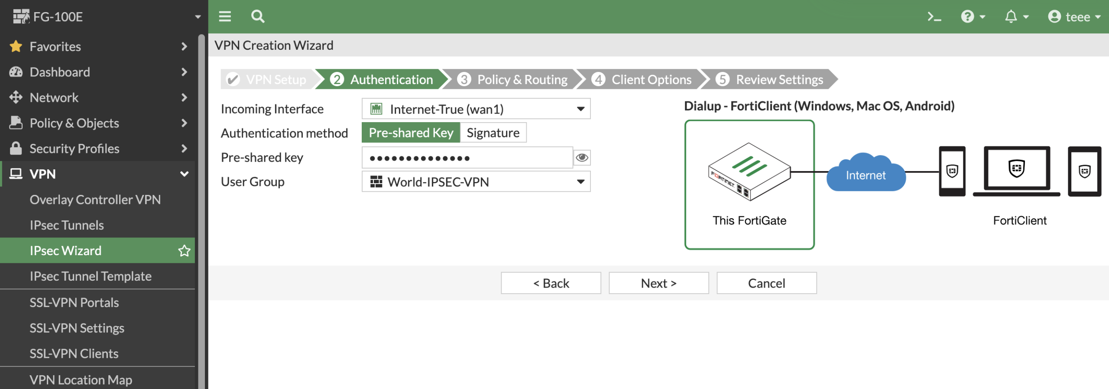Screen dimensions: 1109x389
Task: Open the CLI console icon
Action: click(934, 17)
